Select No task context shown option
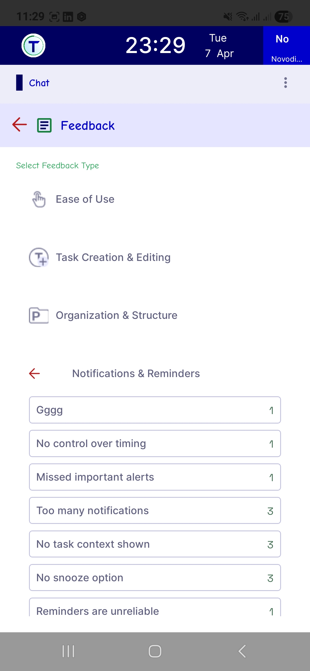Image resolution: width=310 pixels, height=671 pixels. [155, 544]
